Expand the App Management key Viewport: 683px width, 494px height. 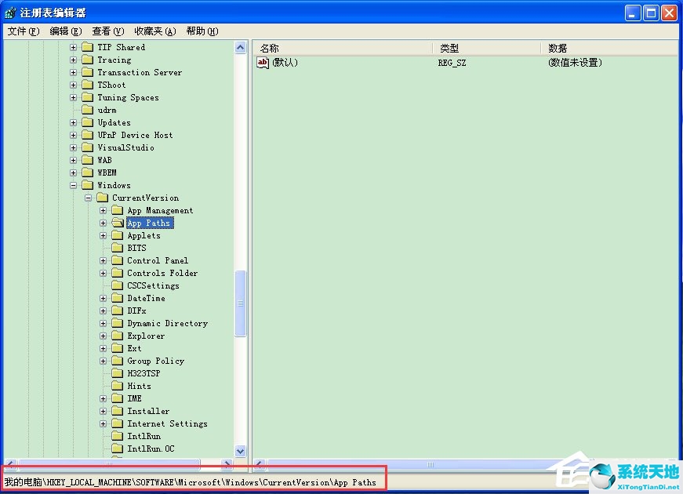pos(104,210)
